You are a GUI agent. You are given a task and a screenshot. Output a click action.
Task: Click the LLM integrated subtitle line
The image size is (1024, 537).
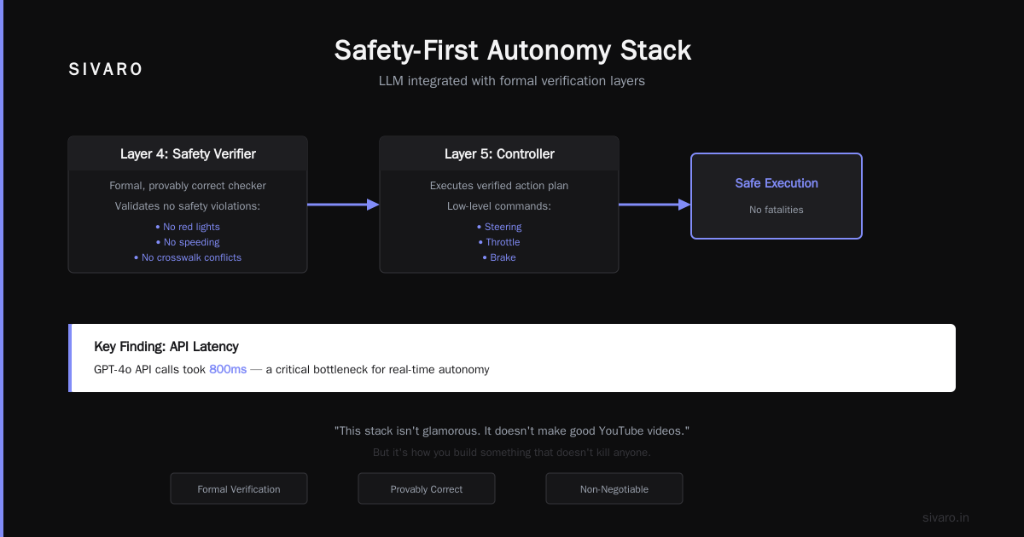pyautogui.click(x=512, y=81)
